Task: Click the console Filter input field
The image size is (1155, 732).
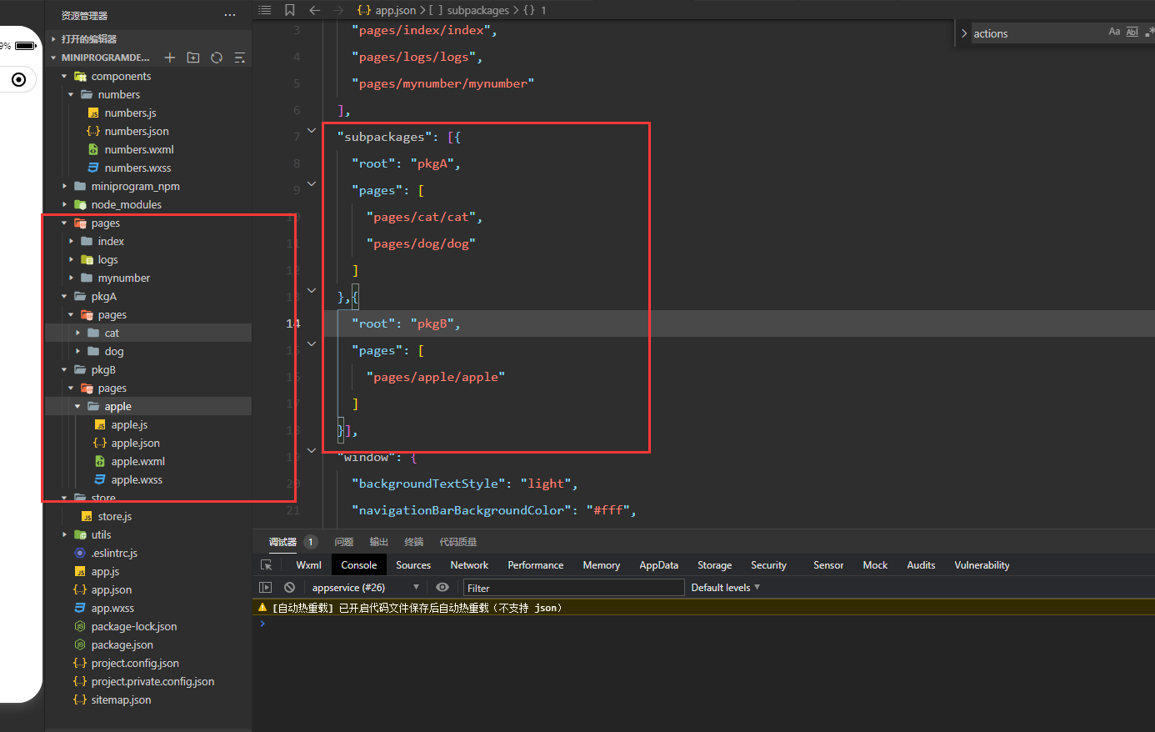Action: [573, 588]
